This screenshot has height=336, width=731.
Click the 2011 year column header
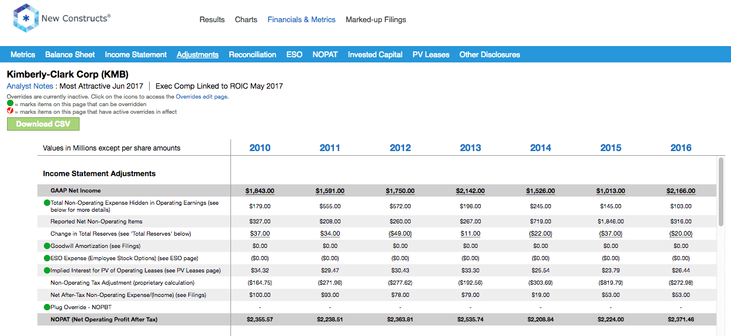[330, 148]
